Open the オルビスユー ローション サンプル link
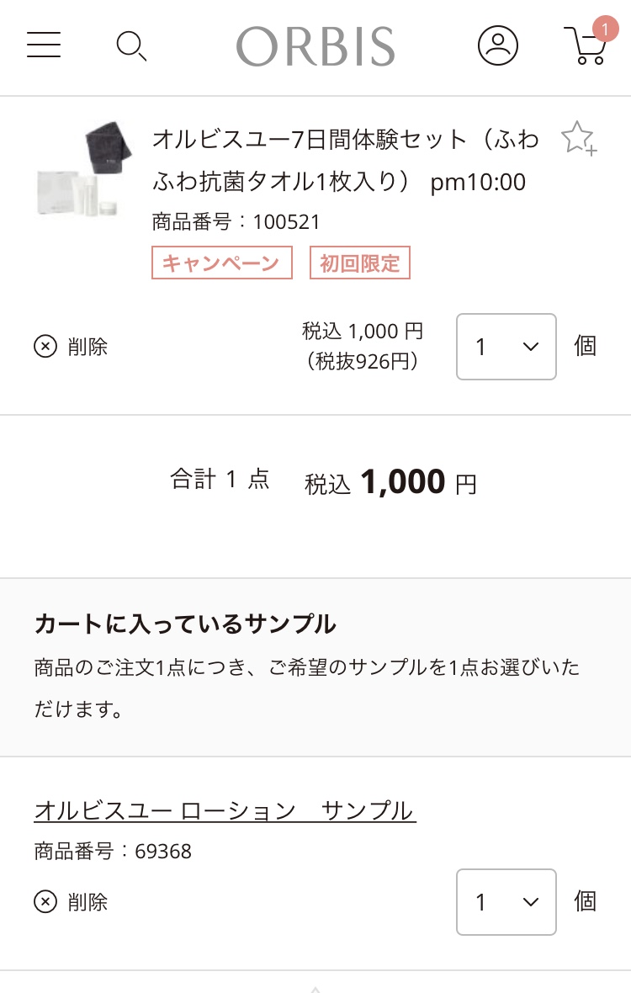Screen dimensions: 631x993 coord(225,811)
